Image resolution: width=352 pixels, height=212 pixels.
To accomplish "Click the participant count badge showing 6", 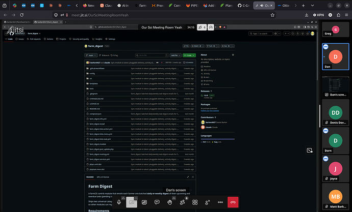I will pyautogui.click(x=202, y=27).
